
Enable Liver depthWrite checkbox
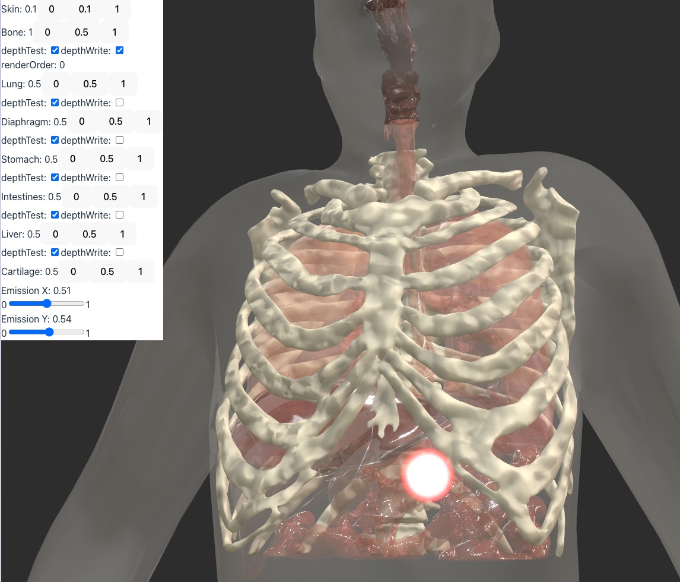point(120,252)
